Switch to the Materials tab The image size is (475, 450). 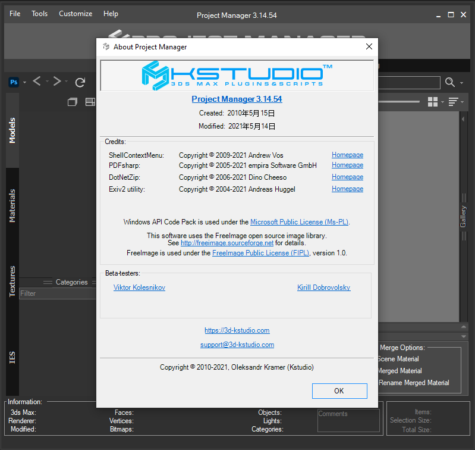pos(12,206)
